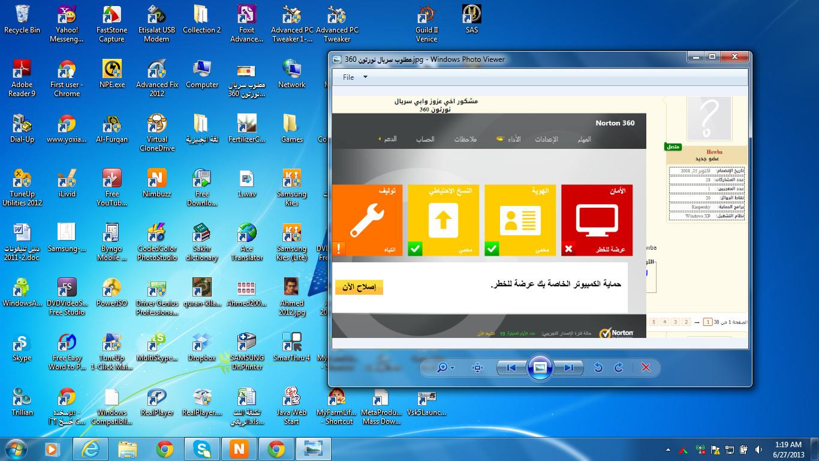Open Games folder on desktop
Viewport: 819px width, 461px height.
[x=292, y=129]
